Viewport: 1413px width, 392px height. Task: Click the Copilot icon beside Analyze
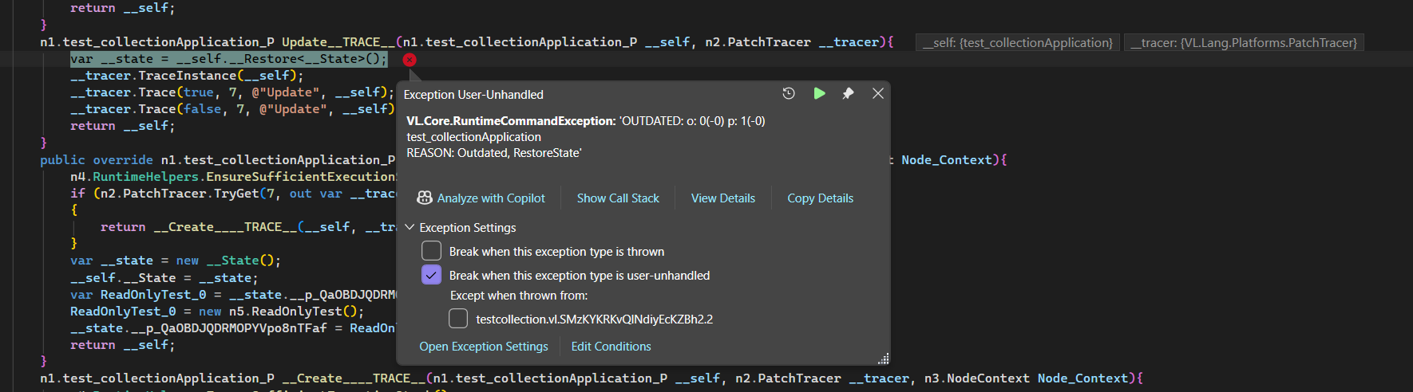[425, 198]
